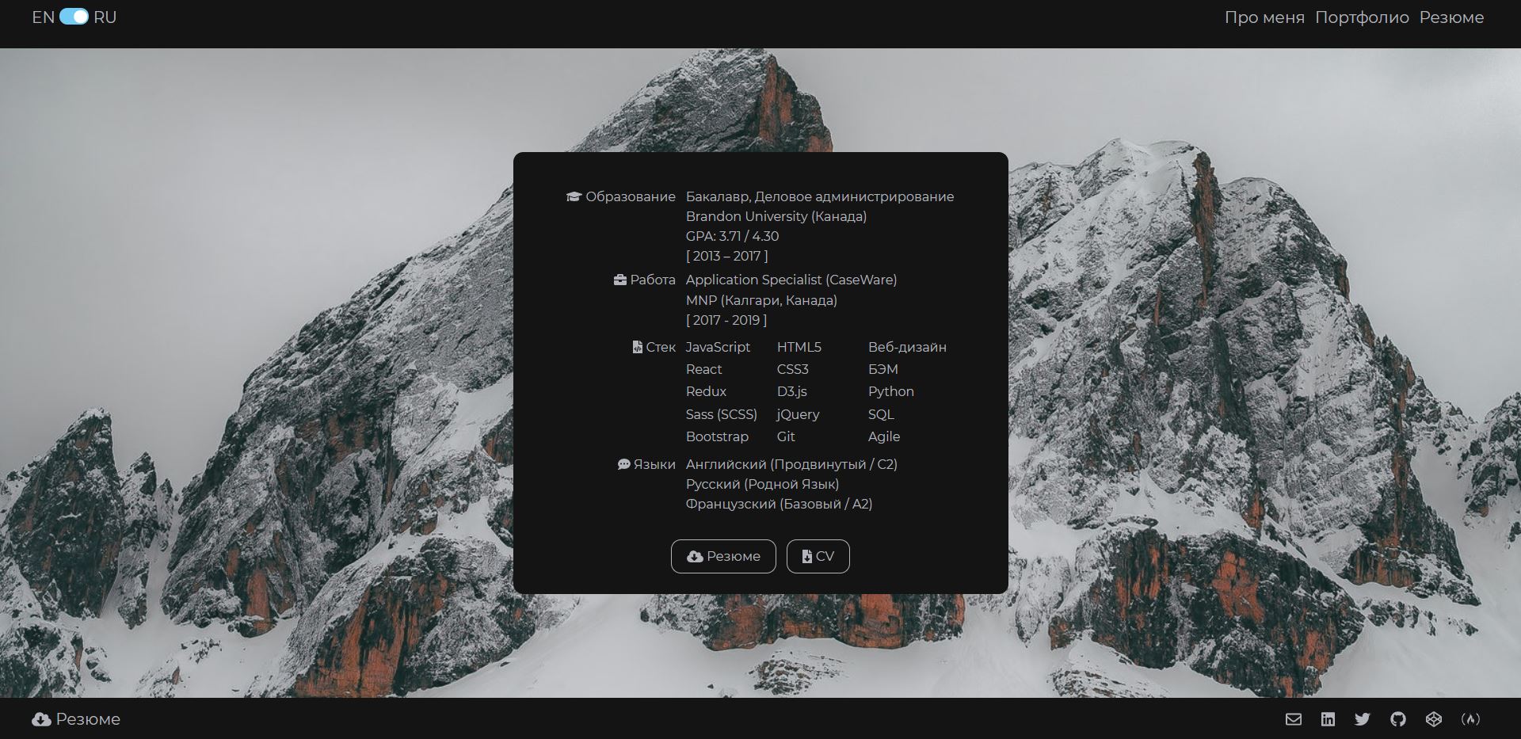This screenshot has height=739, width=1521.
Task: Click the Bootstrap skill
Action: [x=717, y=436]
